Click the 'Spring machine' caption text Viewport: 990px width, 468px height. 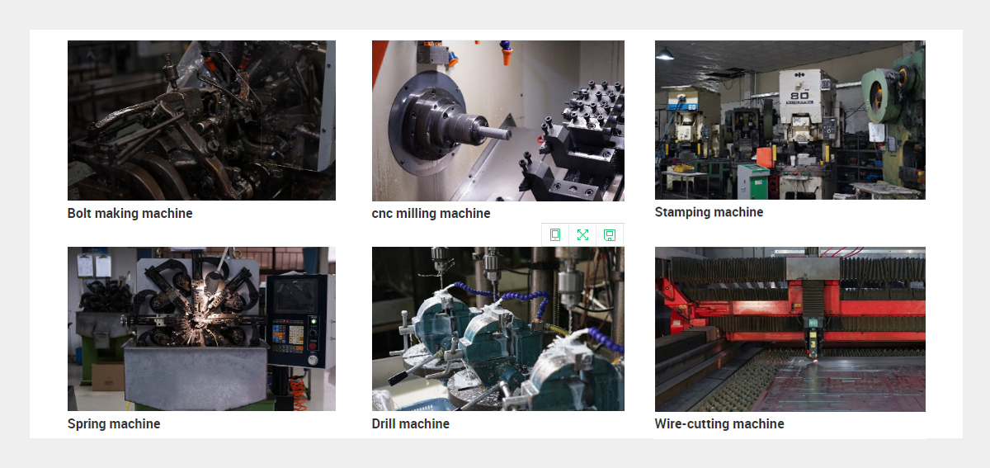point(114,423)
